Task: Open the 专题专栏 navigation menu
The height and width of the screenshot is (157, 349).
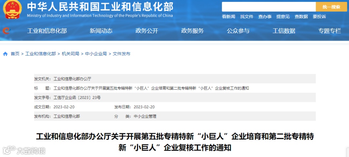Action: pyautogui.click(x=330, y=31)
